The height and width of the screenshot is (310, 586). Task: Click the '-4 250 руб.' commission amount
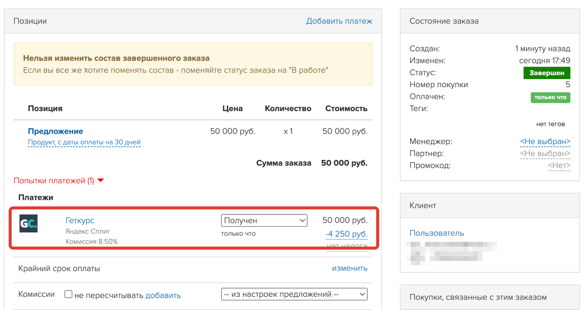pos(346,234)
